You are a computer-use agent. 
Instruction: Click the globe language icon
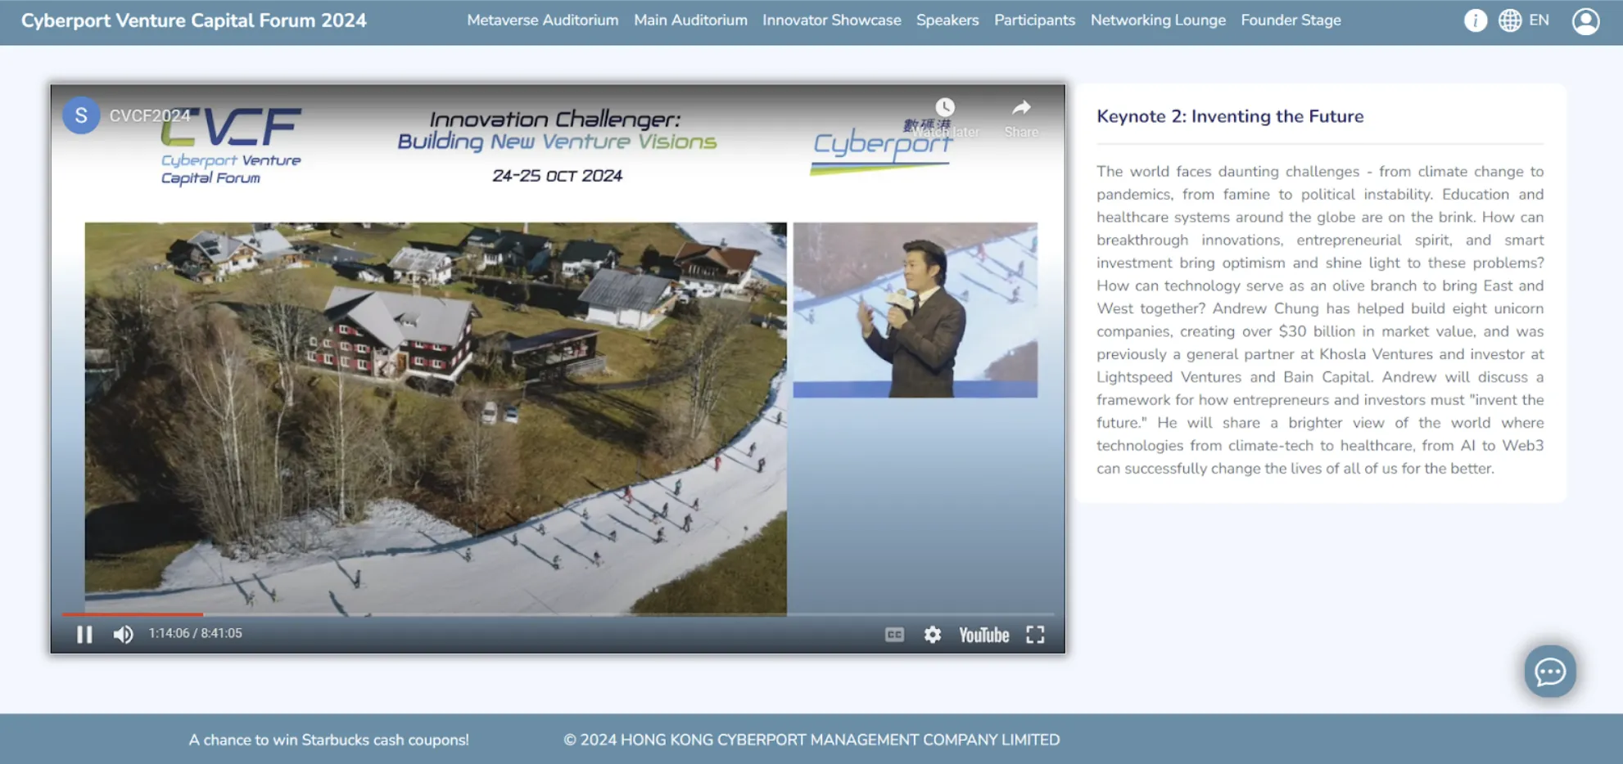(x=1509, y=20)
